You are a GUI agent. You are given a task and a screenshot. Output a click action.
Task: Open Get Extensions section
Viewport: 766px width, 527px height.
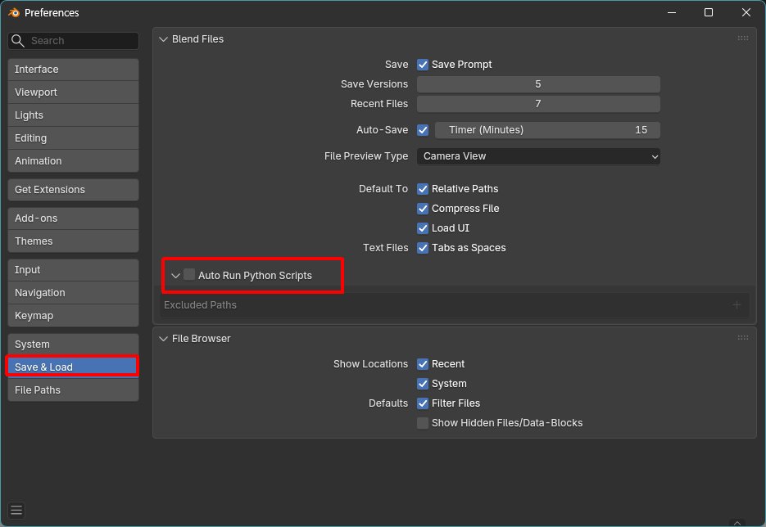[73, 190]
